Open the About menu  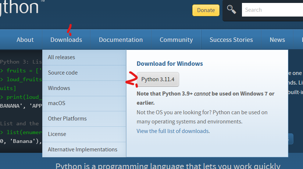tap(25, 40)
